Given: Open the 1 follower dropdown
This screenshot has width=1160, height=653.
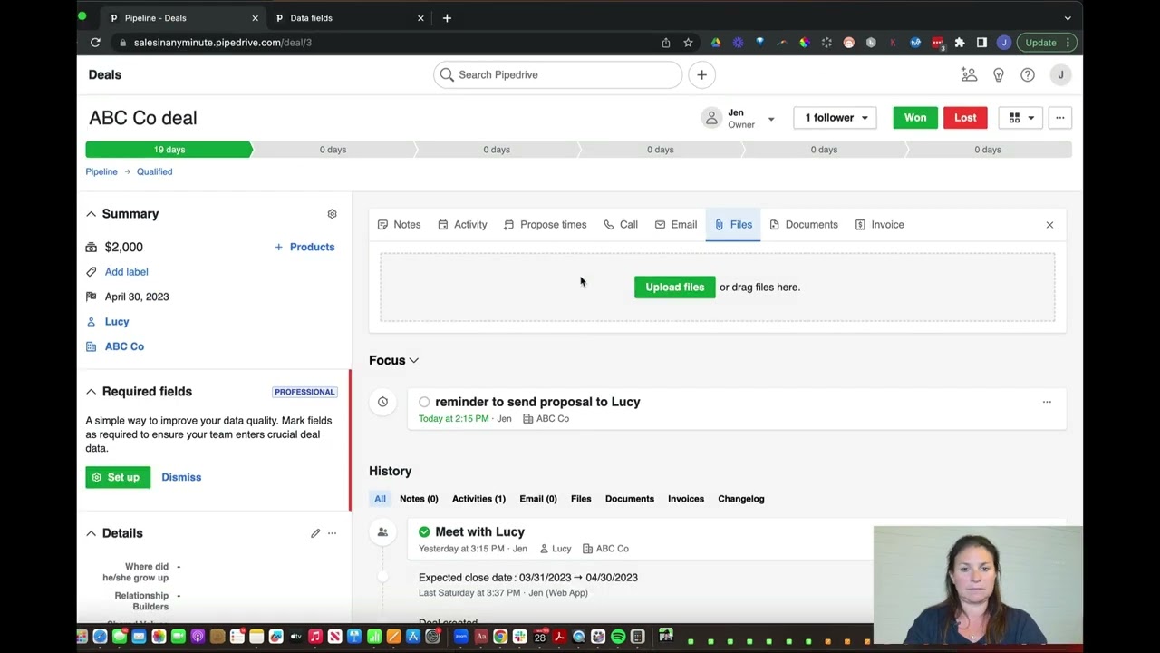Looking at the screenshot, I should [x=836, y=118].
